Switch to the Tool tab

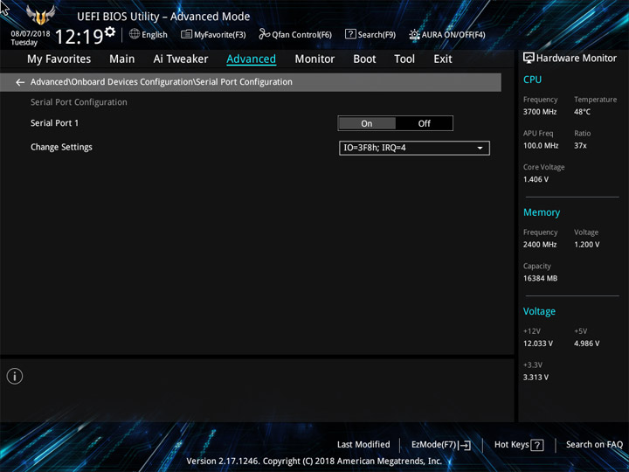pyautogui.click(x=404, y=59)
